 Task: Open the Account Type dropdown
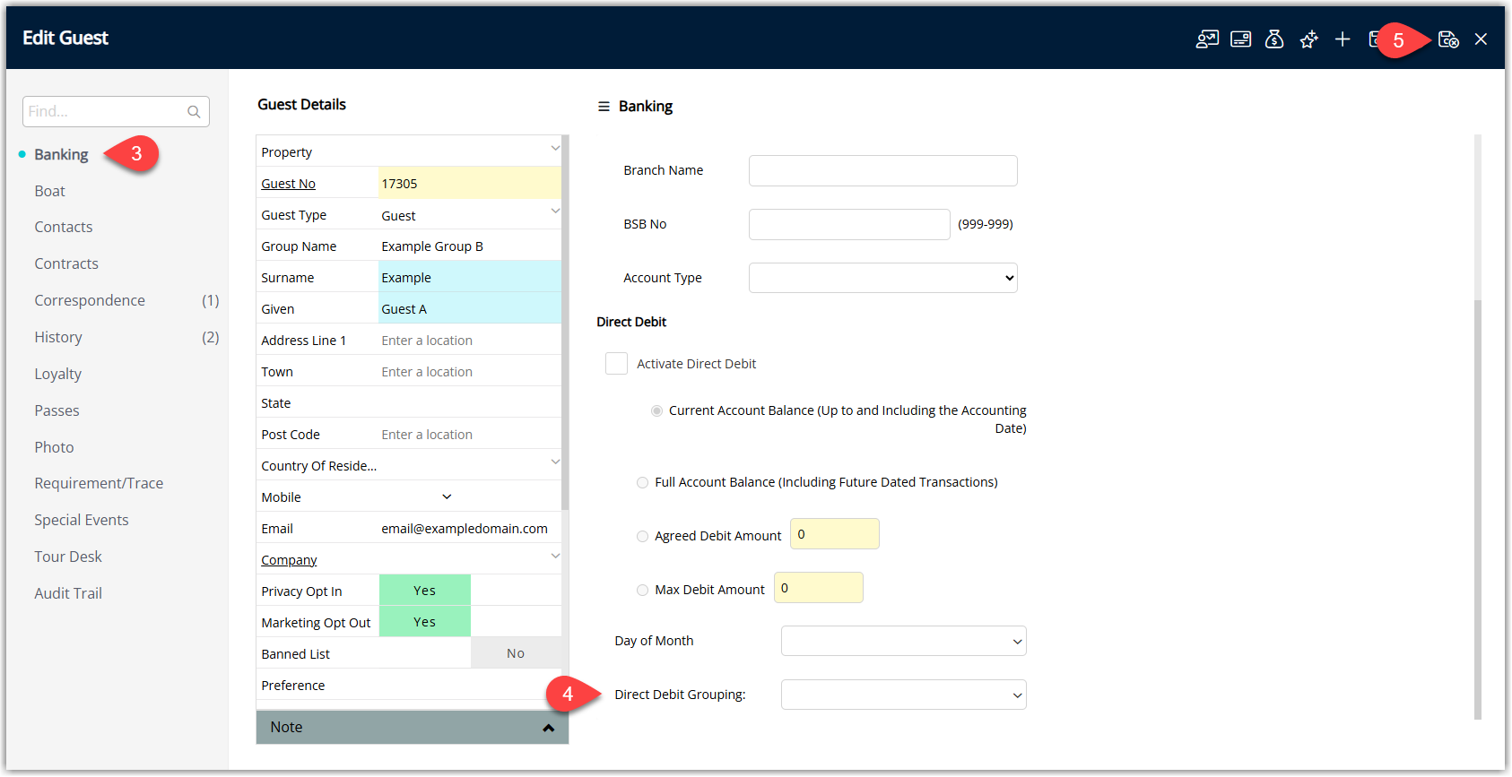[x=883, y=278]
